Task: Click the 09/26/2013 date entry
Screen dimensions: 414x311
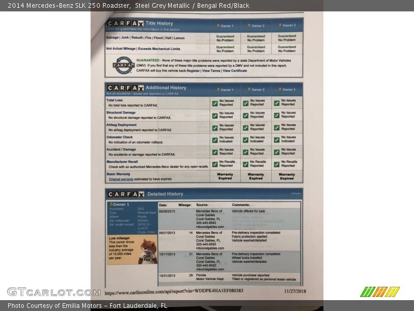Action: (167, 211)
